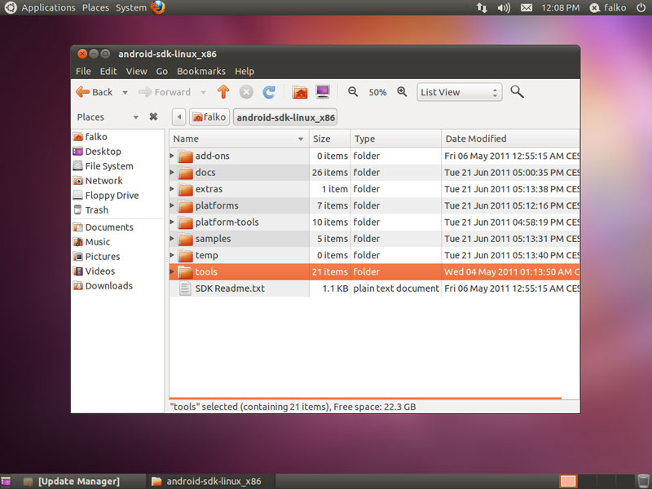Launch Firefox from the top panel

point(158,7)
